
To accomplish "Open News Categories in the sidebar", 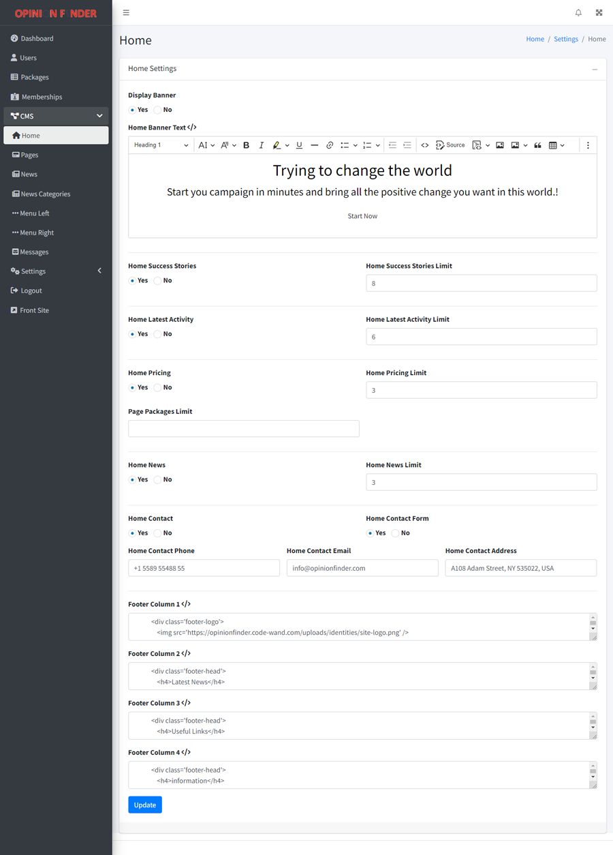I will point(56,194).
